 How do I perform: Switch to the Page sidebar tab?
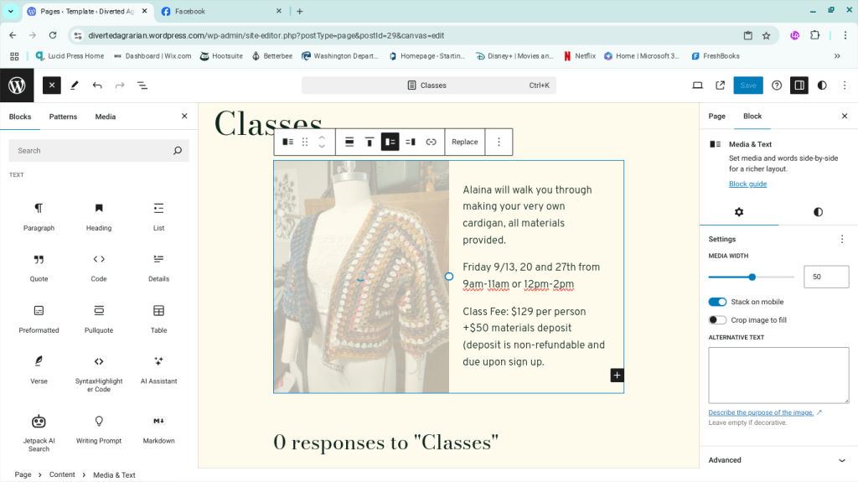[716, 117]
